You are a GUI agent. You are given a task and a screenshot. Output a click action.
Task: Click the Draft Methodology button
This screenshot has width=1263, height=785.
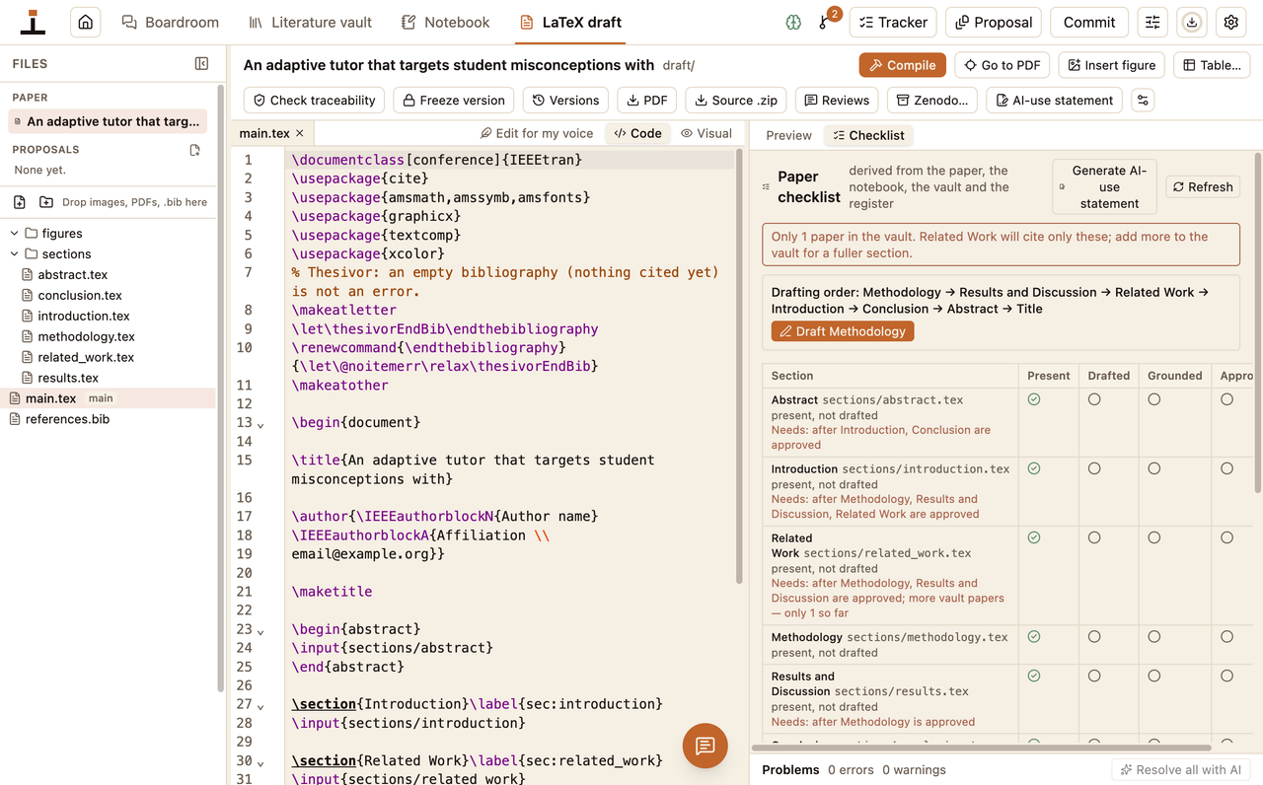pyautogui.click(x=843, y=331)
